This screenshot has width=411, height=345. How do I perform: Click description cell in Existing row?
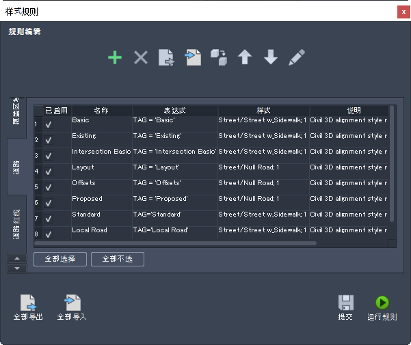[x=349, y=140]
